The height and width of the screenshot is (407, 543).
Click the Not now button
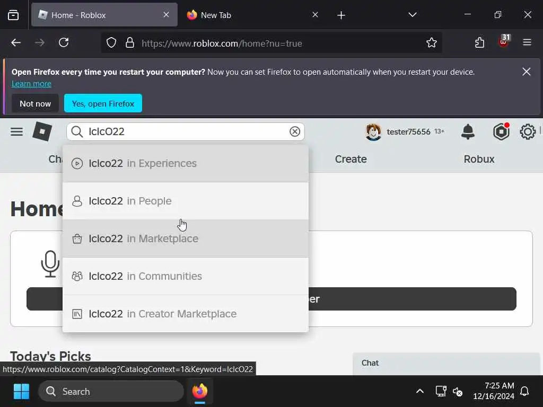coord(35,103)
